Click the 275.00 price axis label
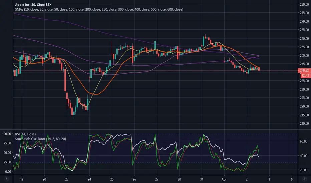The height and width of the screenshot is (183, 311). click(304, 13)
